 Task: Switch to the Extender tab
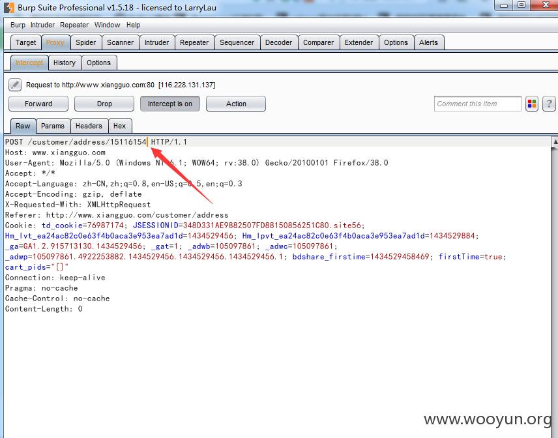[359, 42]
